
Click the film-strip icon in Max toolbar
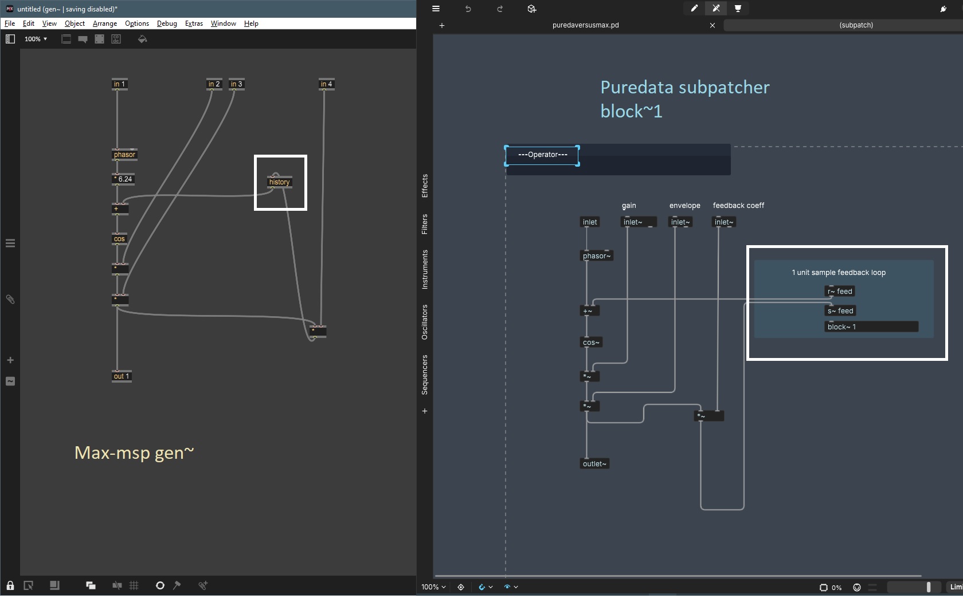click(x=100, y=39)
